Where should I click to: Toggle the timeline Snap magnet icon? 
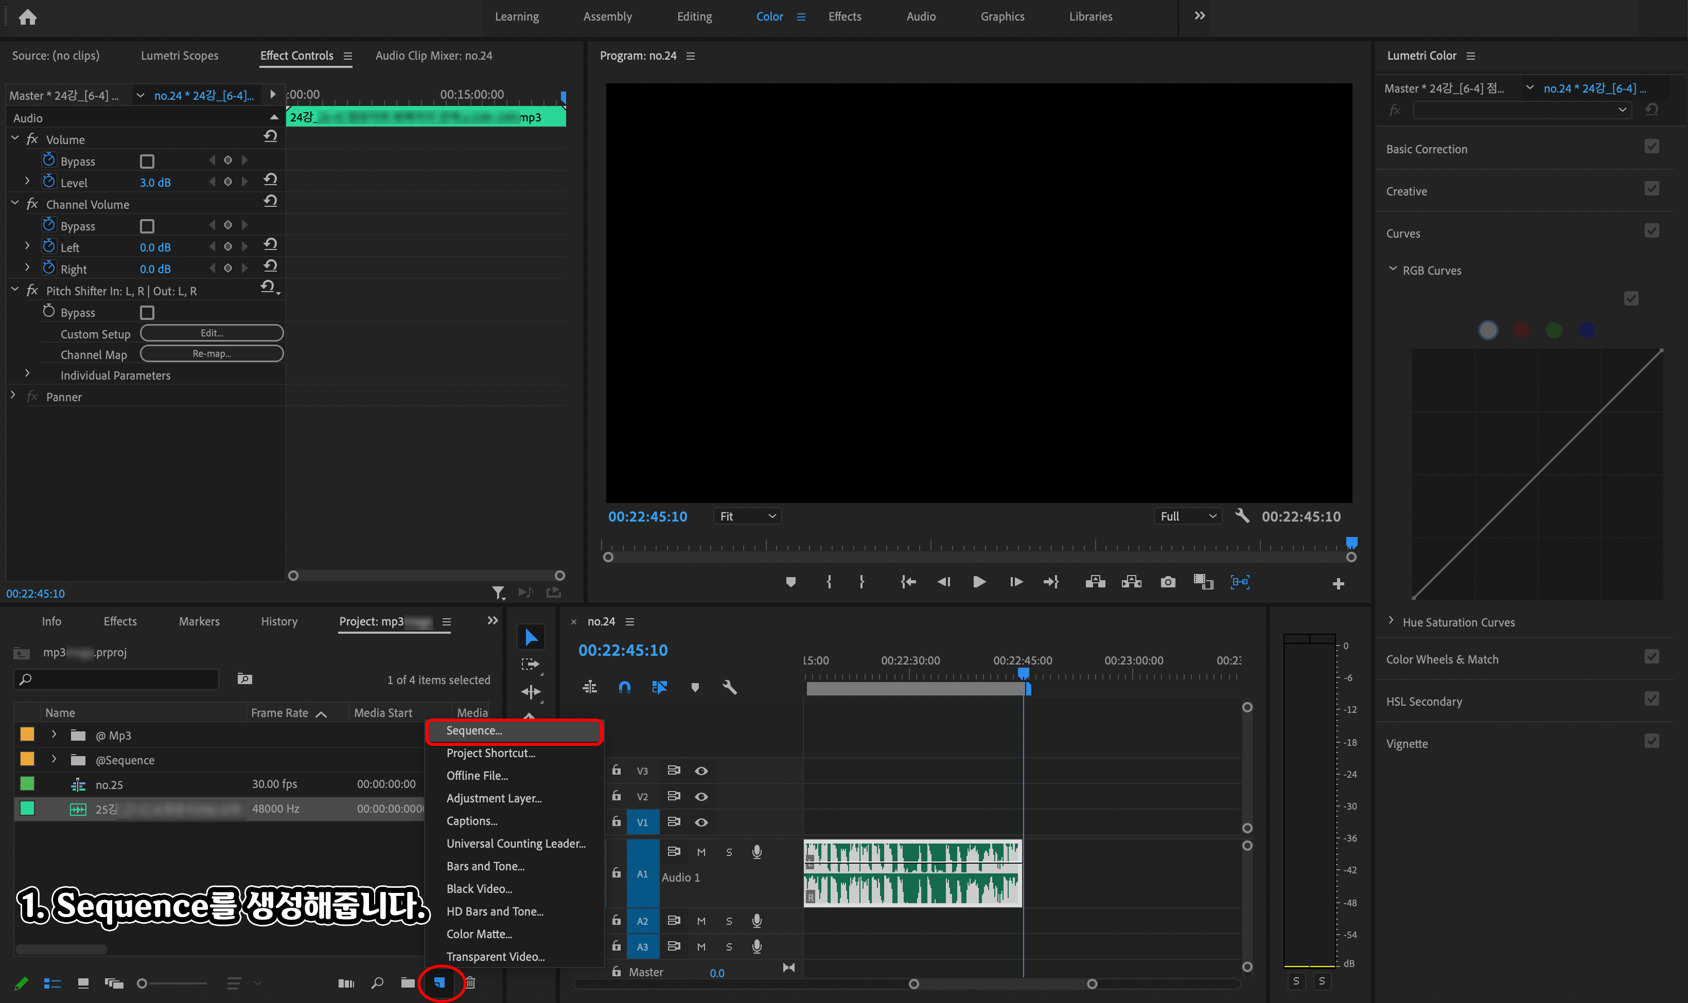(624, 687)
